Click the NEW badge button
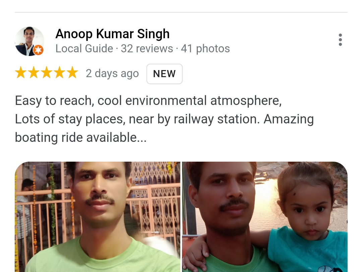Viewport: 362px width, 272px height. point(164,74)
